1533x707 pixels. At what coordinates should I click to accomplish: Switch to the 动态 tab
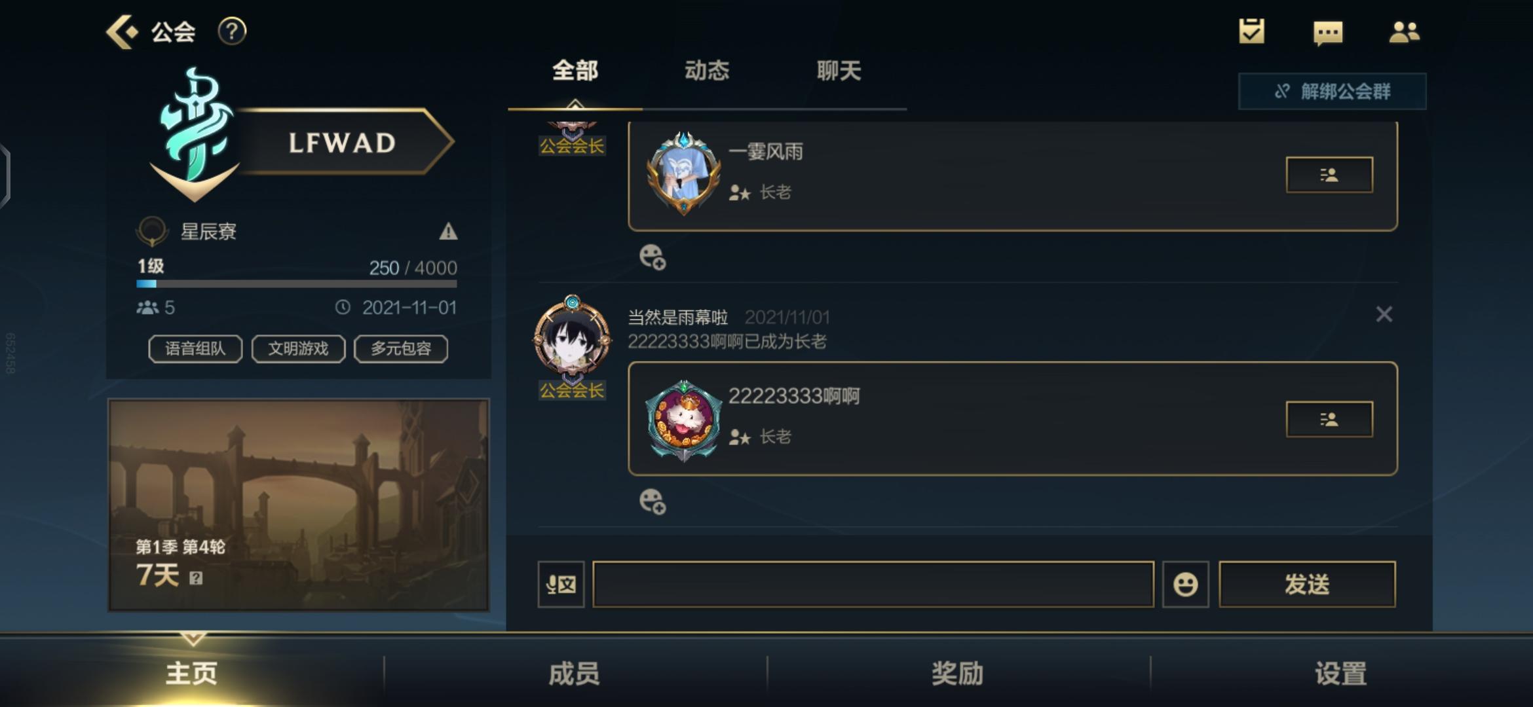707,71
